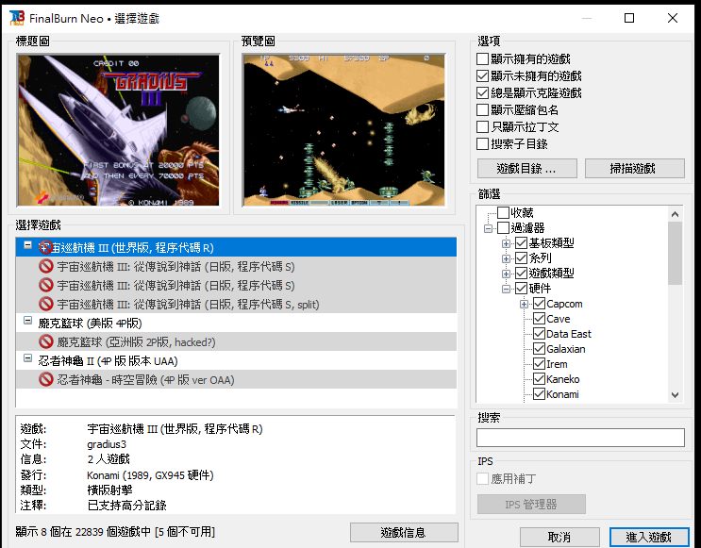The height and width of the screenshot is (548, 701).
Task: Uncheck Data East hardware filter
Action: [x=539, y=334]
